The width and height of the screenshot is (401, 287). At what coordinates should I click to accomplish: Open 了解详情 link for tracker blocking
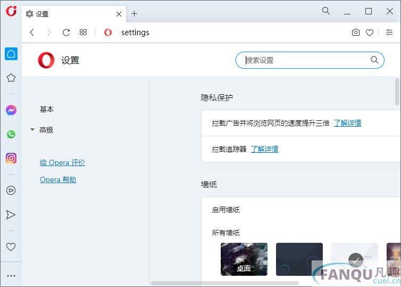(264, 149)
